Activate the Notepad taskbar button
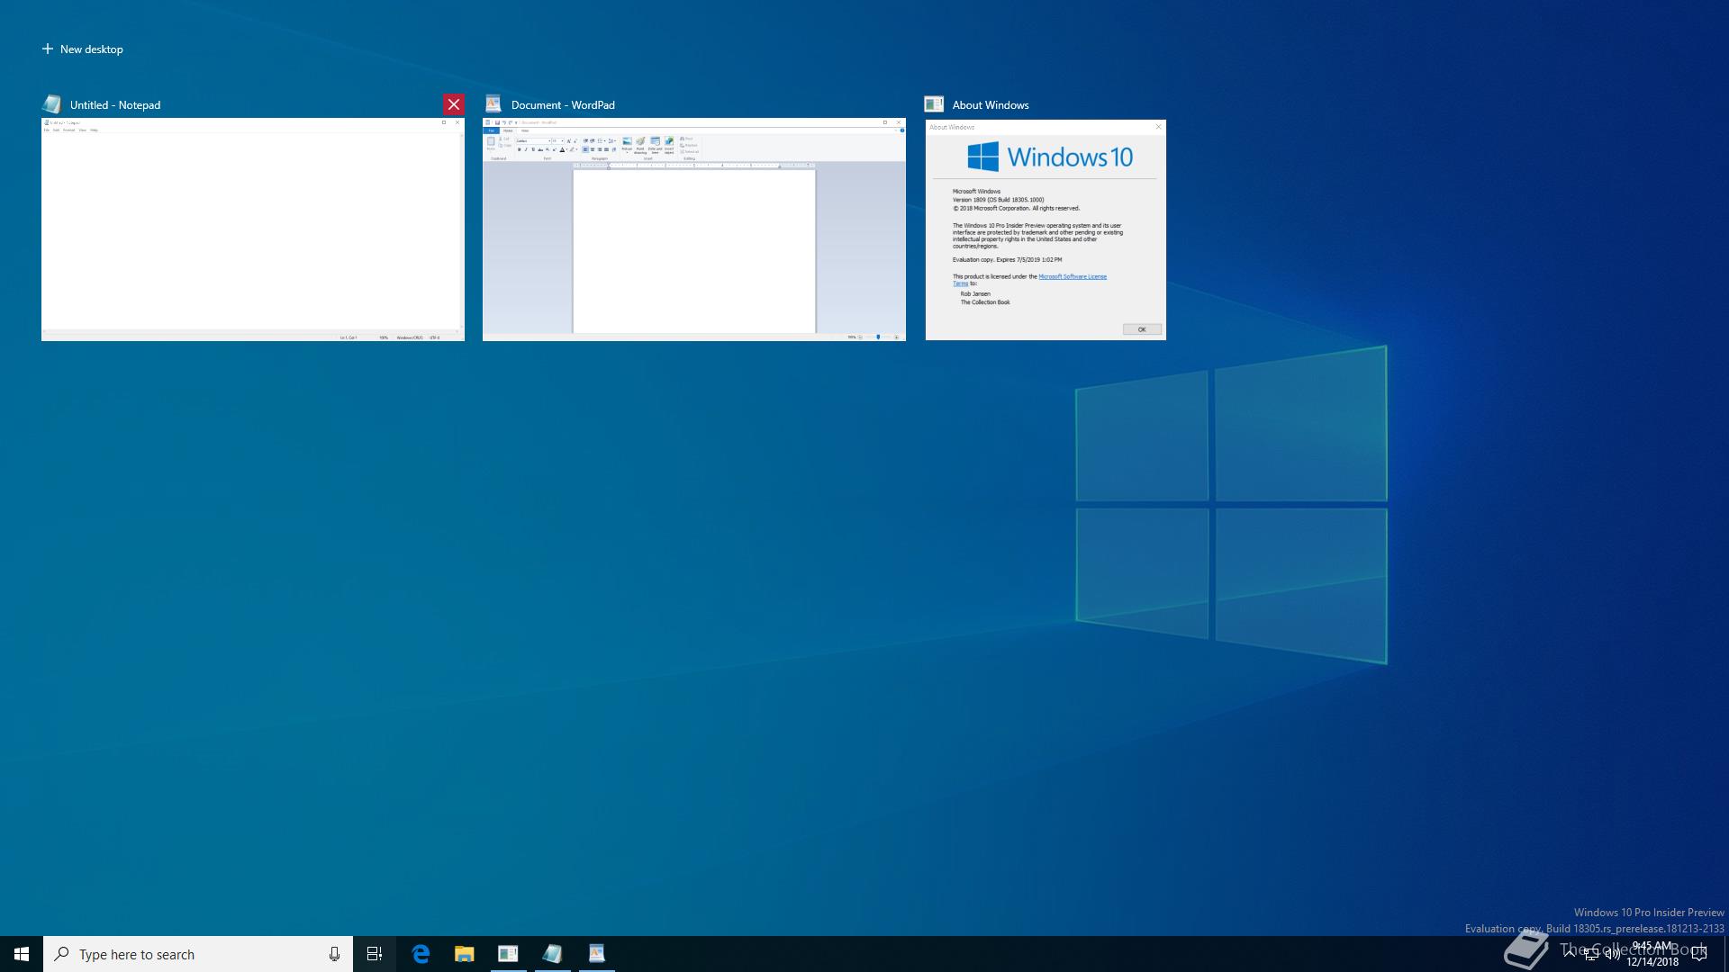This screenshot has width=1729, height=972. [x=552, y=954]
